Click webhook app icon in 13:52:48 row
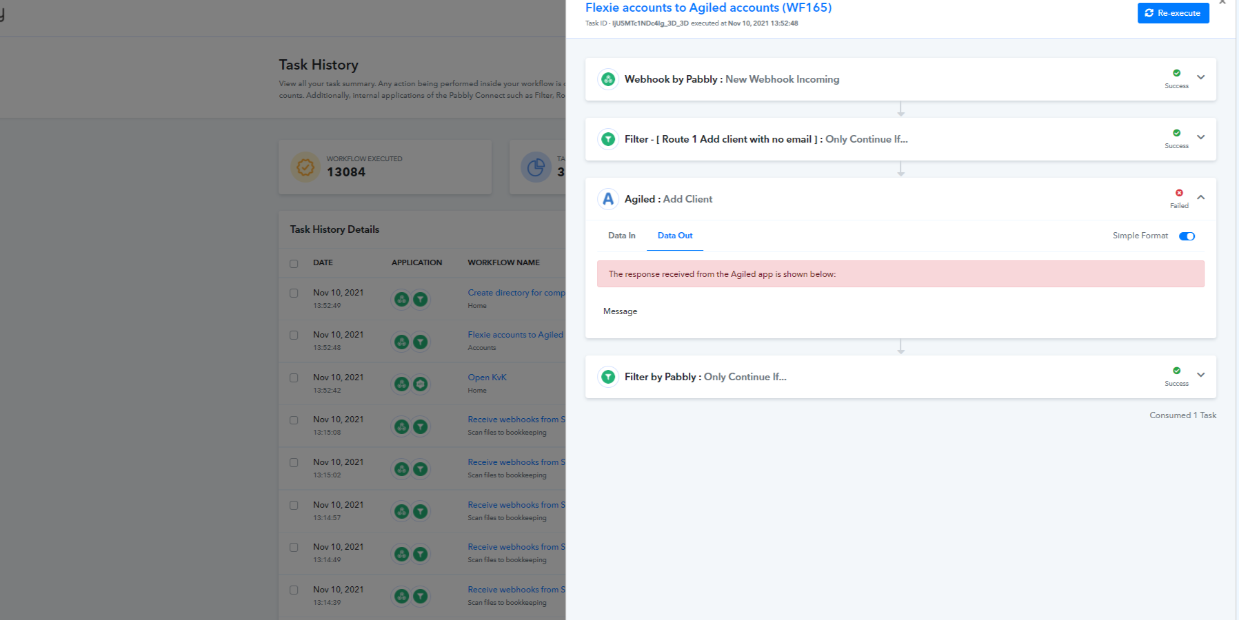Image resolution: width=1239 pixels, height=620 pixels. [402, 342]
